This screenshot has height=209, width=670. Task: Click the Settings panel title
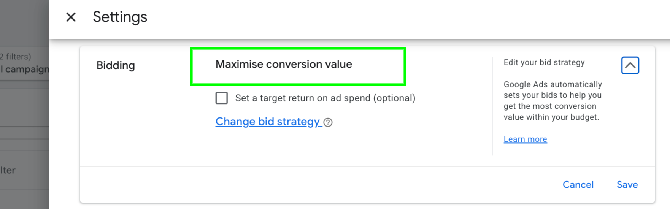120,17
